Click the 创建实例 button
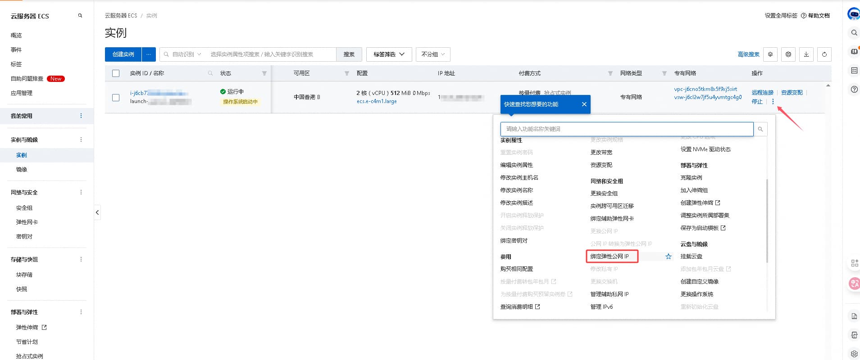 point(123,54)
